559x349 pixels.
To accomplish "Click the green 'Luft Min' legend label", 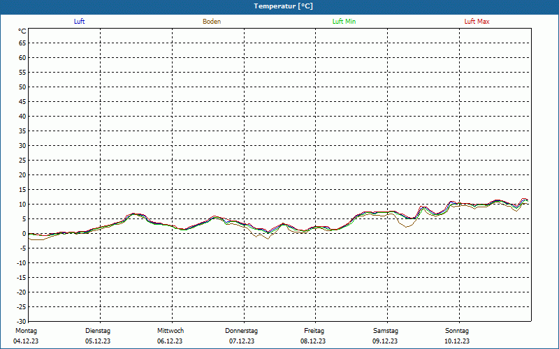I will [x=344, y=22].
